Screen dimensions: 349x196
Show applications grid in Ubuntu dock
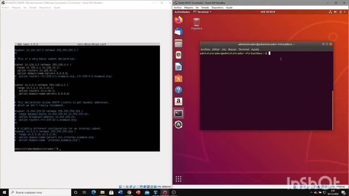tap(178, 179)
